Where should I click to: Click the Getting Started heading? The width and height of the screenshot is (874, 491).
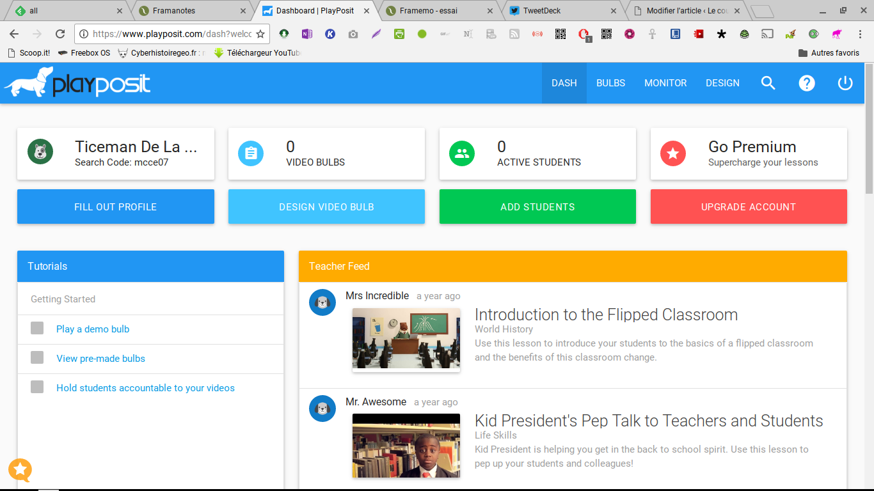63,299
